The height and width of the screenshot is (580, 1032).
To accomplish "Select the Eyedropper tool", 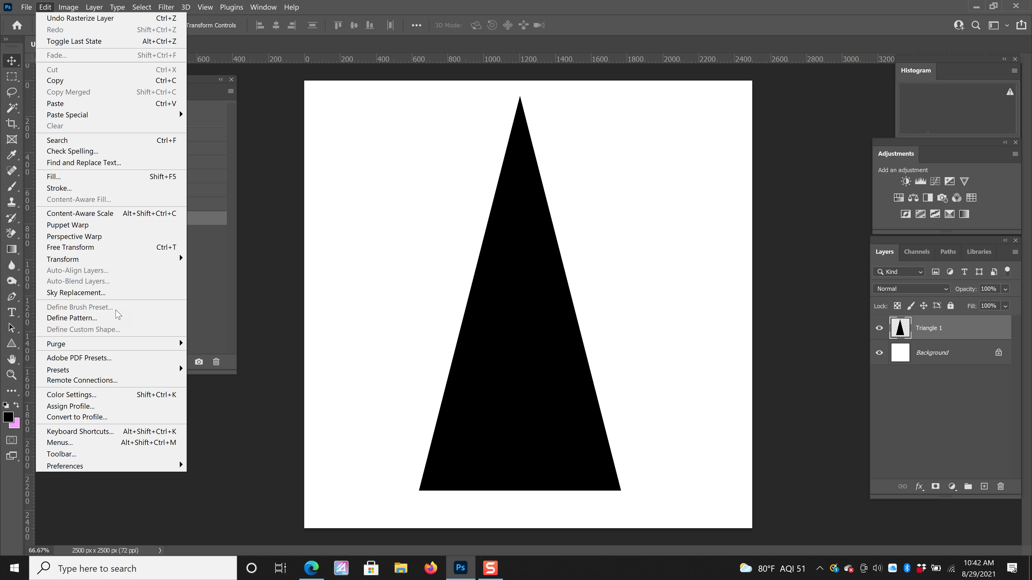I will [x=12, y=155].
